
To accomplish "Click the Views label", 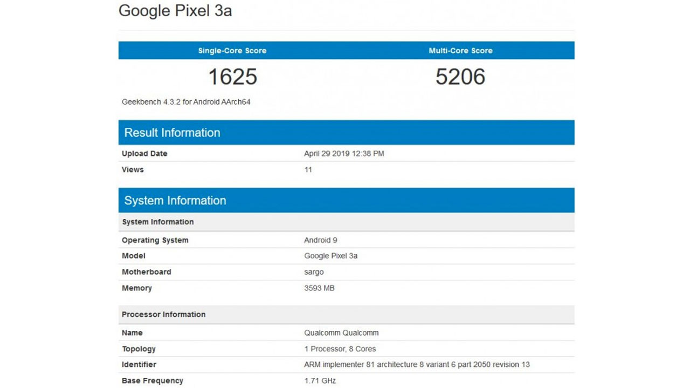I will 133,170.
